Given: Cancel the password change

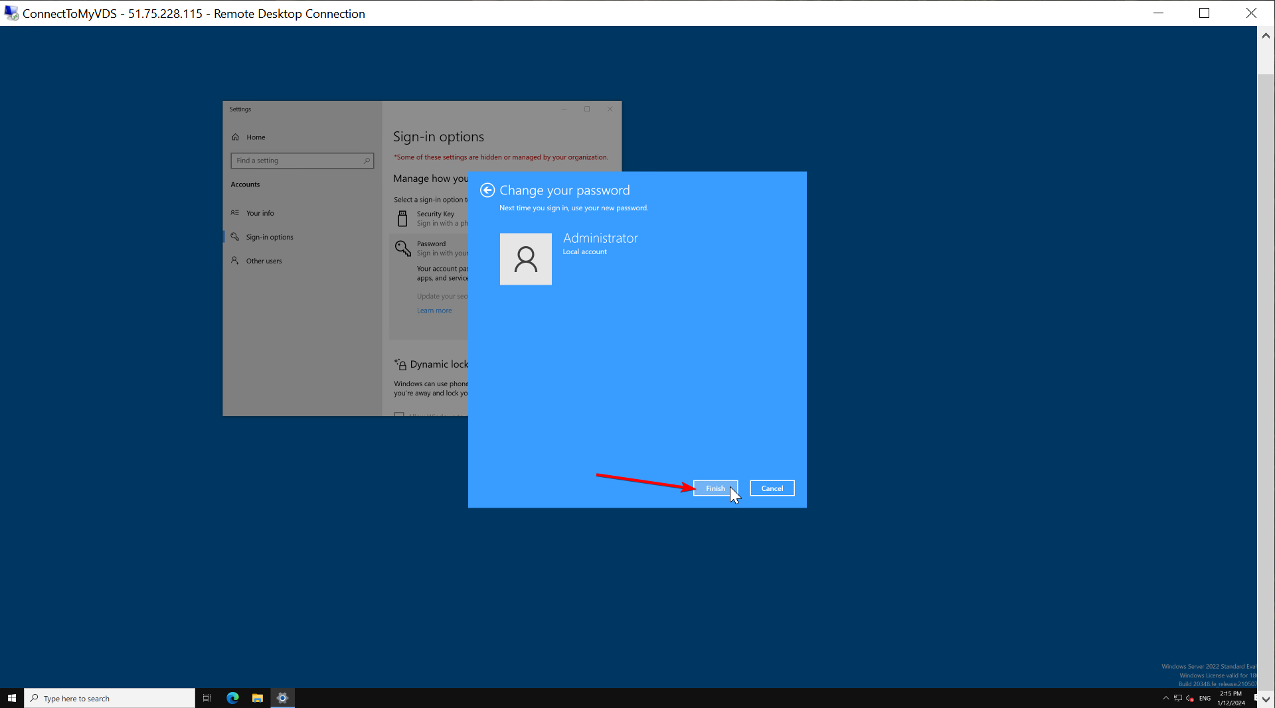Looking at the screenshot, I should tap(772, 488).
